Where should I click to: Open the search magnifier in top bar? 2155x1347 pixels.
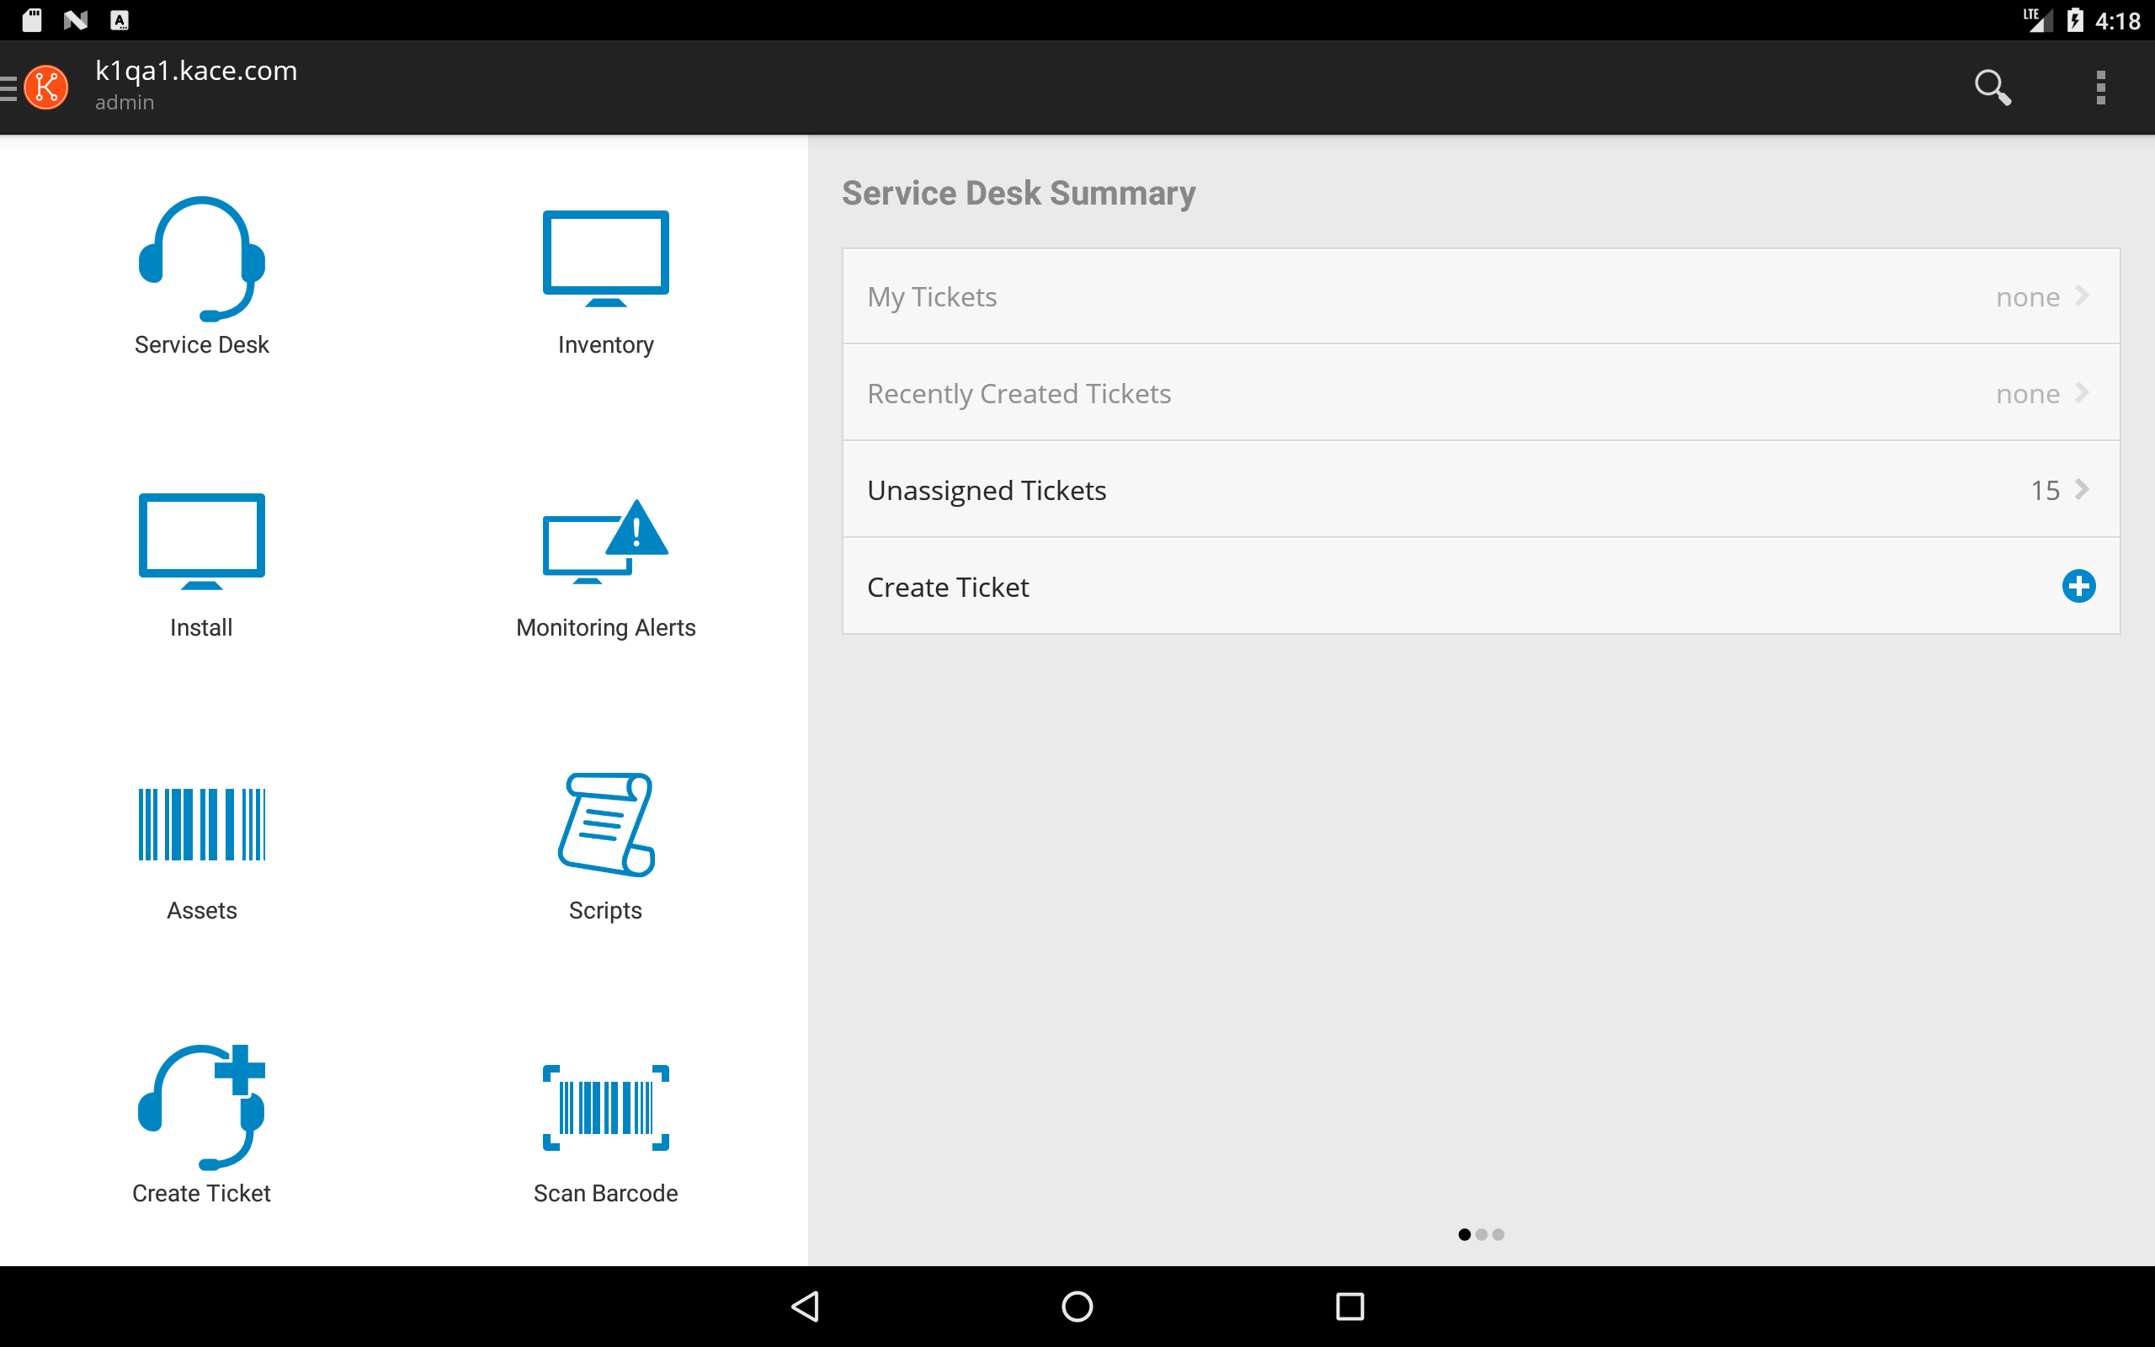[x=1992, y=88]
